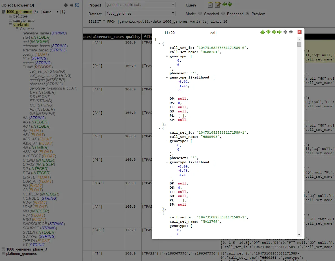Image resolution: width=335 pixels, height=261 pixels.
Task: Close the call popup
Action: (299, 32)
